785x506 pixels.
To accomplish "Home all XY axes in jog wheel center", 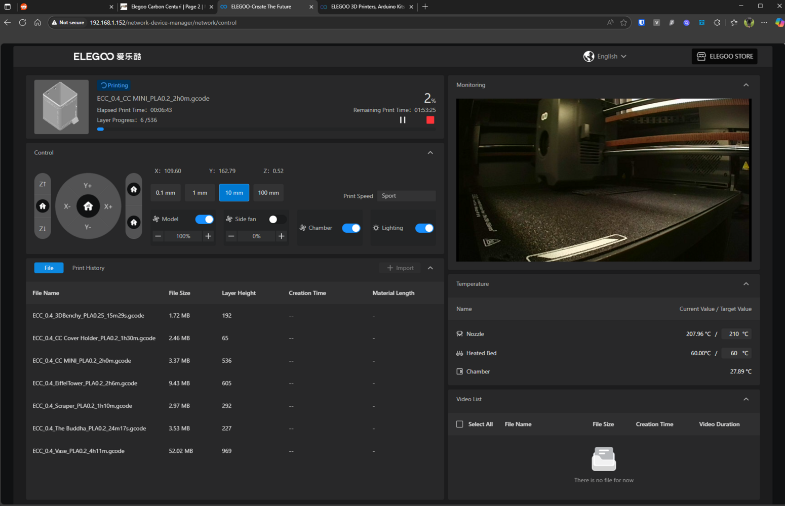I will pyautogui.click(x=88, y=206).
